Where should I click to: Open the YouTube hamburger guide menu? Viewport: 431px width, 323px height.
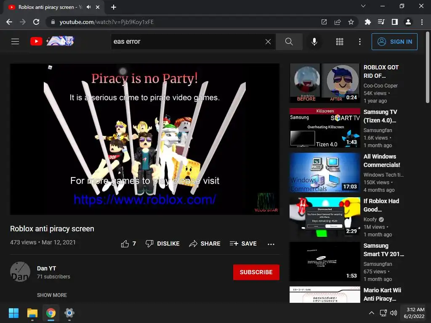pos(15,42)
